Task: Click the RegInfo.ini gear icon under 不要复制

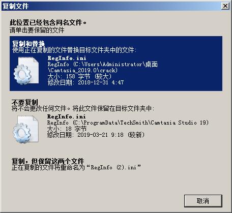Action: [25, 130]
